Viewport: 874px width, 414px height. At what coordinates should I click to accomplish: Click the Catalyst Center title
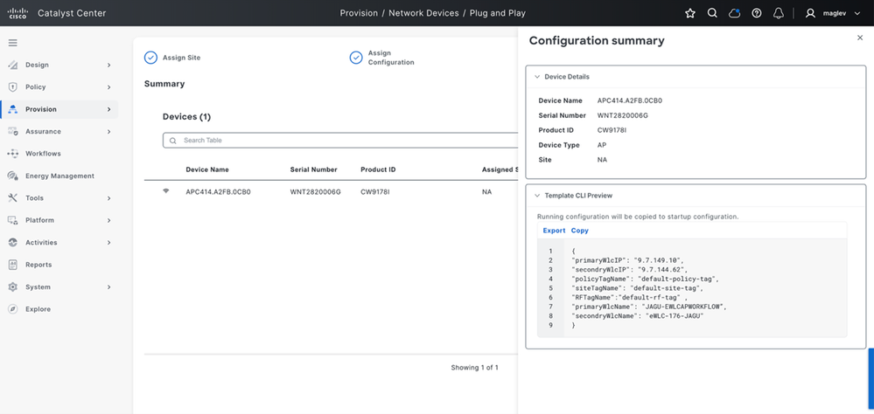click(72, 13)
